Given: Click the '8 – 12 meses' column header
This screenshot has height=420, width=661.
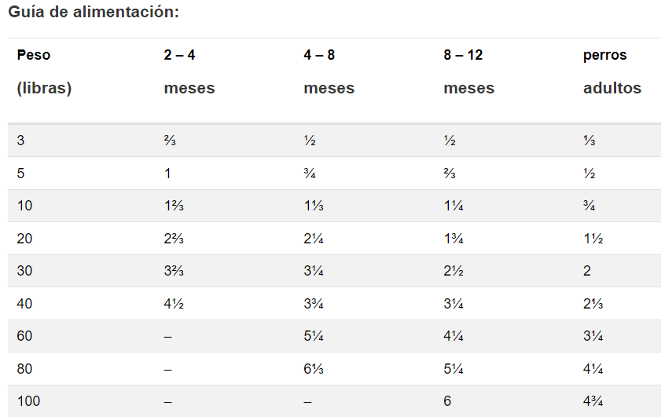Looking at the screenshot, I should pos(468,72).
